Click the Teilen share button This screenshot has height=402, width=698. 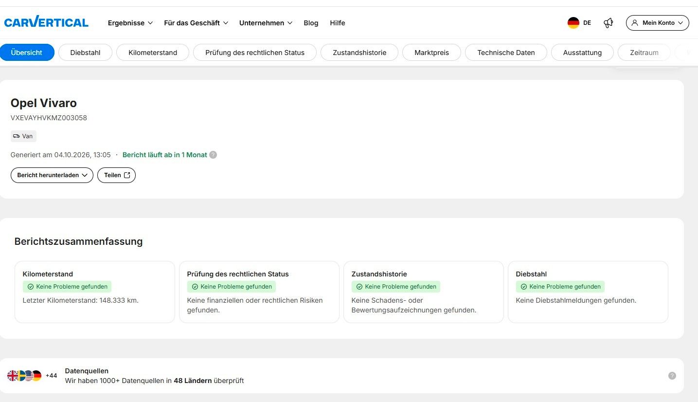116,175
